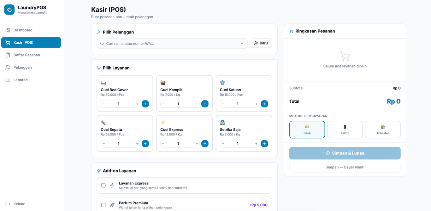Select Tunai payment method
Screen dimensions: 431x211
(x=307, y=130)
